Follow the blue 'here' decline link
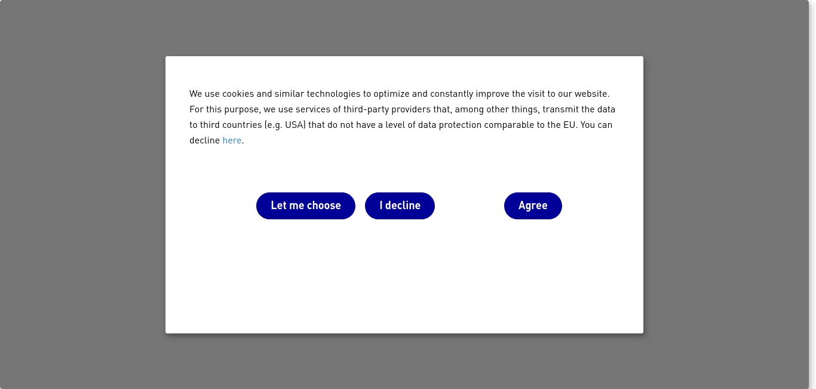The height and width of the screenshot is (389, 816). click(232, 140)
